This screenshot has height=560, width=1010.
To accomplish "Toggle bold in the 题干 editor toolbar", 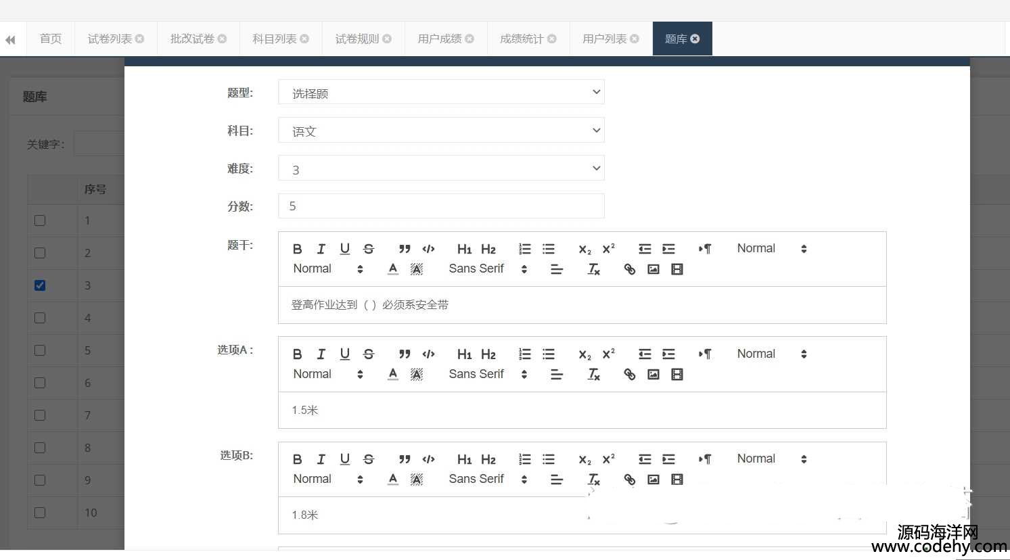I will [297, 249].
